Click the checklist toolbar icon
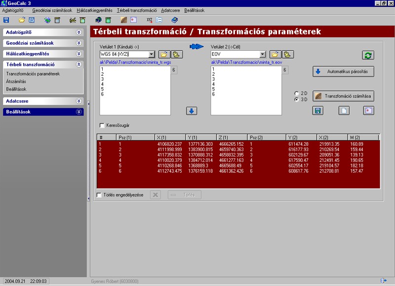The width and height of the screenshot is (395, 286). coord(158,20)
